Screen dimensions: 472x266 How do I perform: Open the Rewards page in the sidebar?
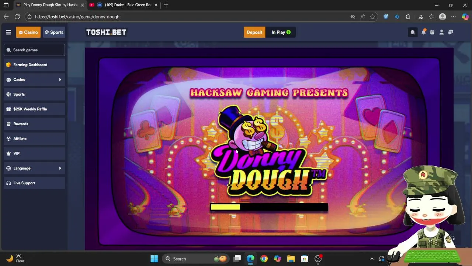34,124
